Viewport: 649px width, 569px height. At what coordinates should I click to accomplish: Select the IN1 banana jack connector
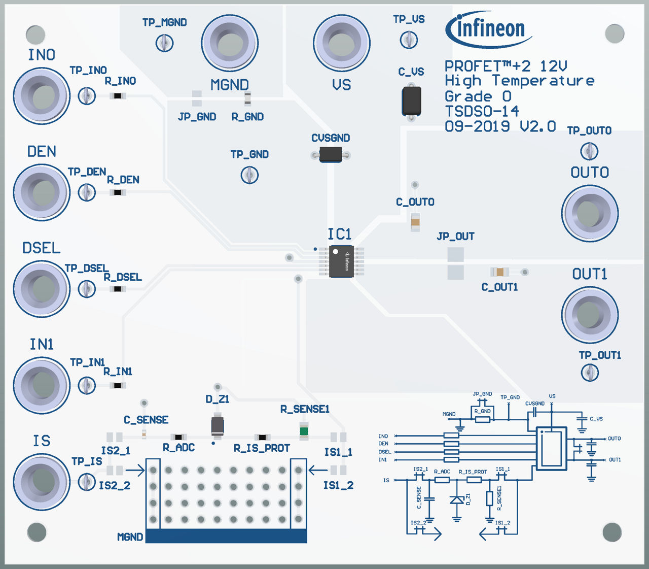42,385
